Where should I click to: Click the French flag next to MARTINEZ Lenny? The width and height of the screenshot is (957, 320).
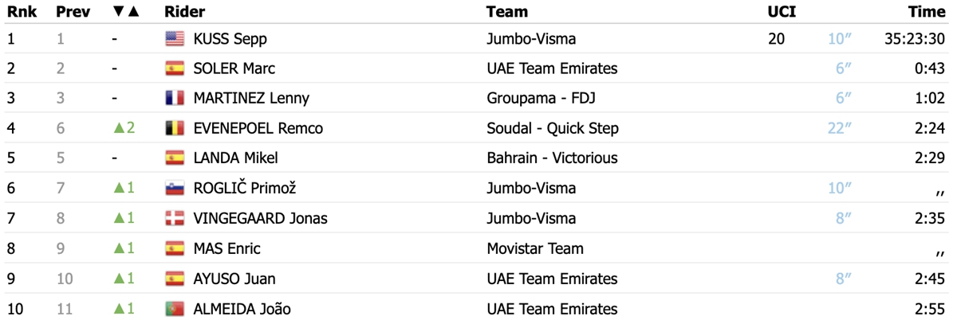(174, 99)
